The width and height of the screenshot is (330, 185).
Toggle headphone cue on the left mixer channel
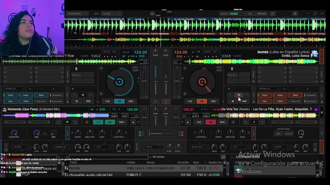tap(155, 101)
